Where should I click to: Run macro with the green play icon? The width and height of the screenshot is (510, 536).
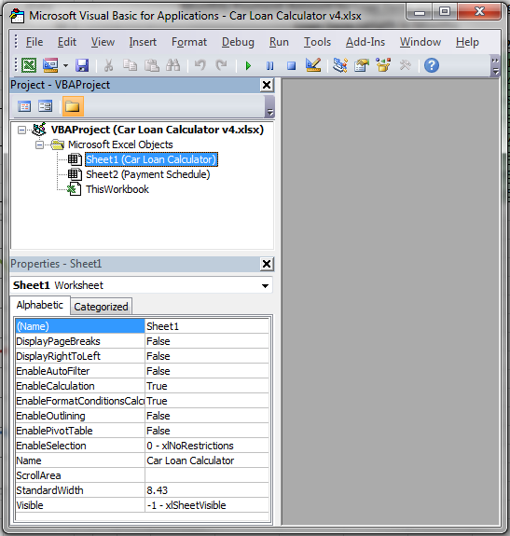point(249,65)
